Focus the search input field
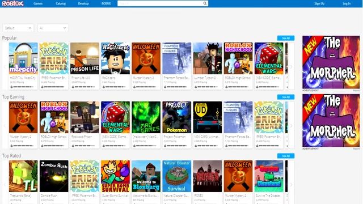This screenshot has width=363, height=204. click(160, 3)
